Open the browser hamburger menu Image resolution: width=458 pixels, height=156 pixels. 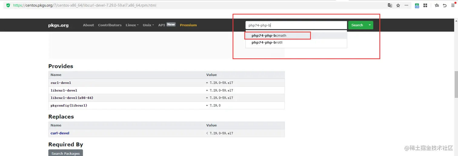click(453, 5)
